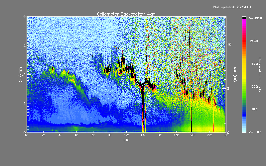This screenshot has height=166, width=266.
Task: Click the 'Backscatter Intensity' colorbar label
Action: coord(260,75)
